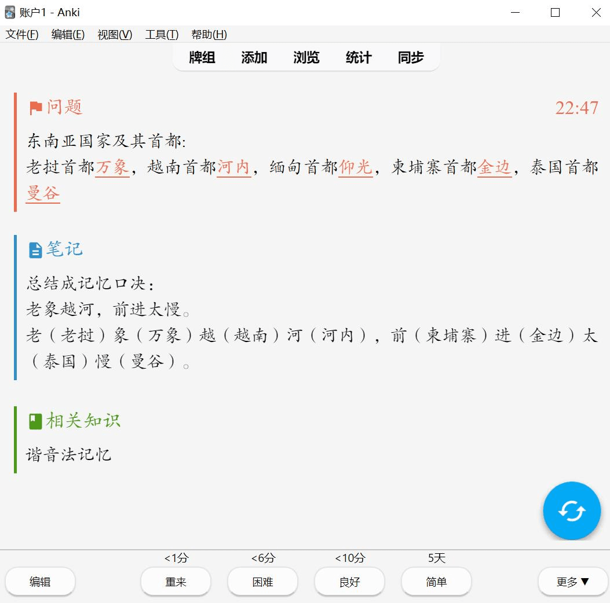
Task: Go to 牌组 decks view
Action: [202, 57]
